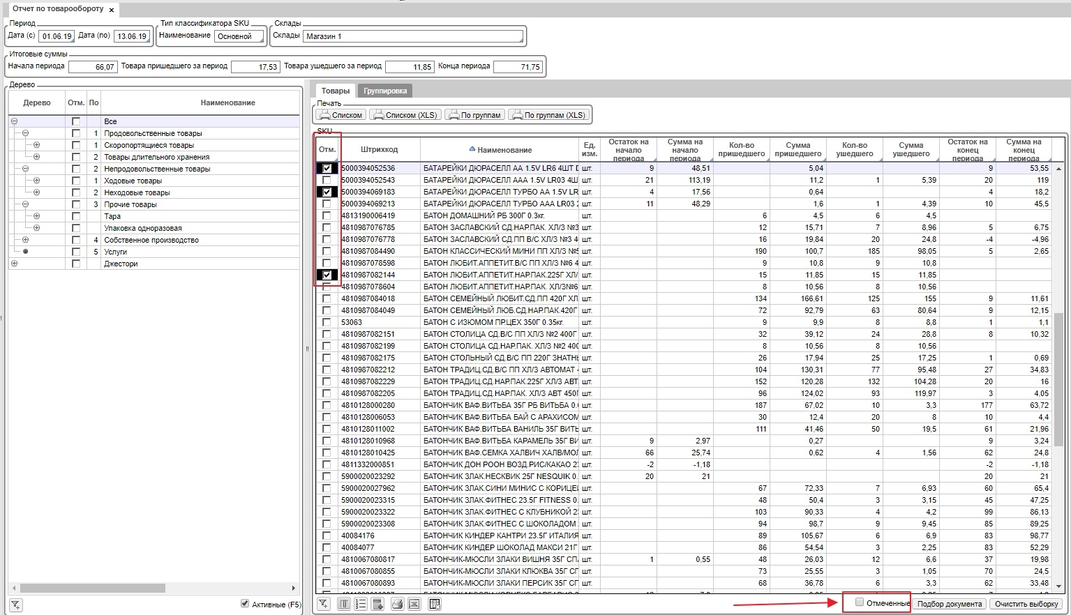
Task: Select the Товары tab
Action: [336, 91]
